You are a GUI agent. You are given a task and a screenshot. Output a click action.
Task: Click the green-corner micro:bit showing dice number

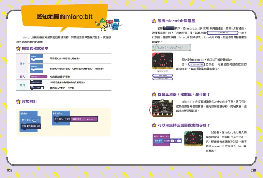[194, 139]
